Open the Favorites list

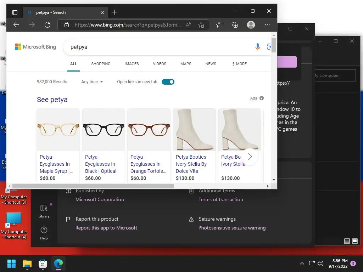219,25
